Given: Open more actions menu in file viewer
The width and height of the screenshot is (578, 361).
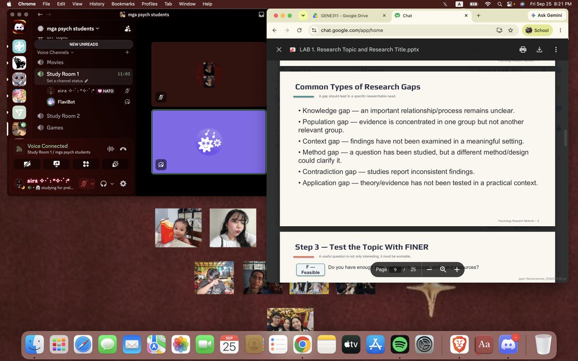Looking at the screenshot, I should (x=556, y=50).
